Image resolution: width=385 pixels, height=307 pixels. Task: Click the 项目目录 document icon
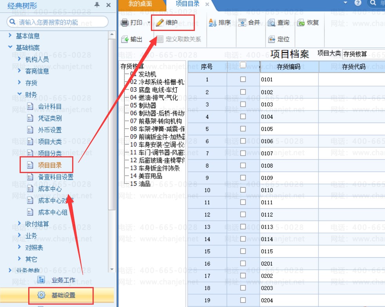pos(30,165)
